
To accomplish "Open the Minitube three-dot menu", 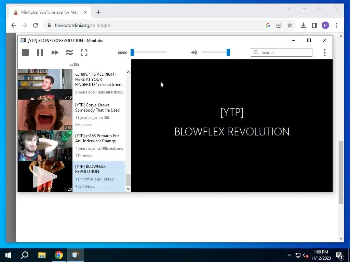I will tap(325, 53).
